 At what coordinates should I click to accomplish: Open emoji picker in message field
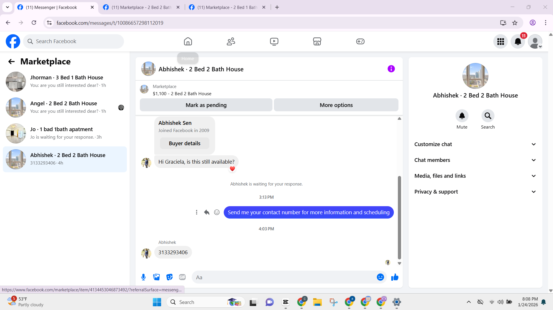tap(380, 277)
